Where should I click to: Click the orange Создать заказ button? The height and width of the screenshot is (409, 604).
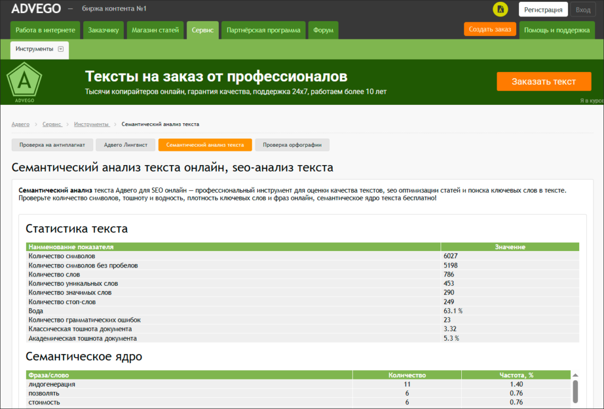[490, 29]
